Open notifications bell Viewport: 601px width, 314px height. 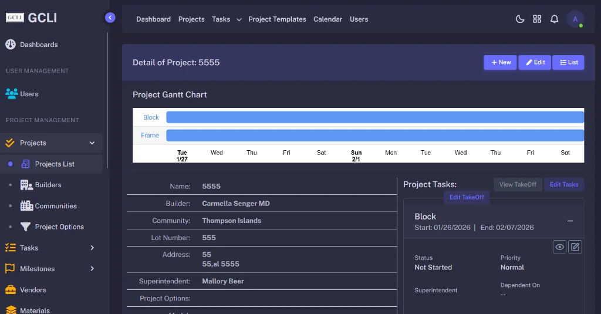[x=554, y=19]
